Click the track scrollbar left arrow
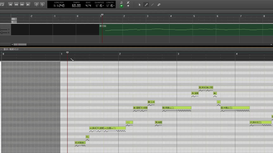 pos(12,45)
